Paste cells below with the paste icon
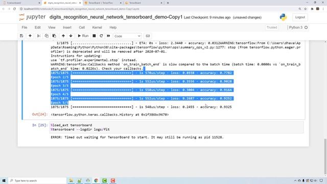Viewport: 327px width, 184px height. (54, 36)
